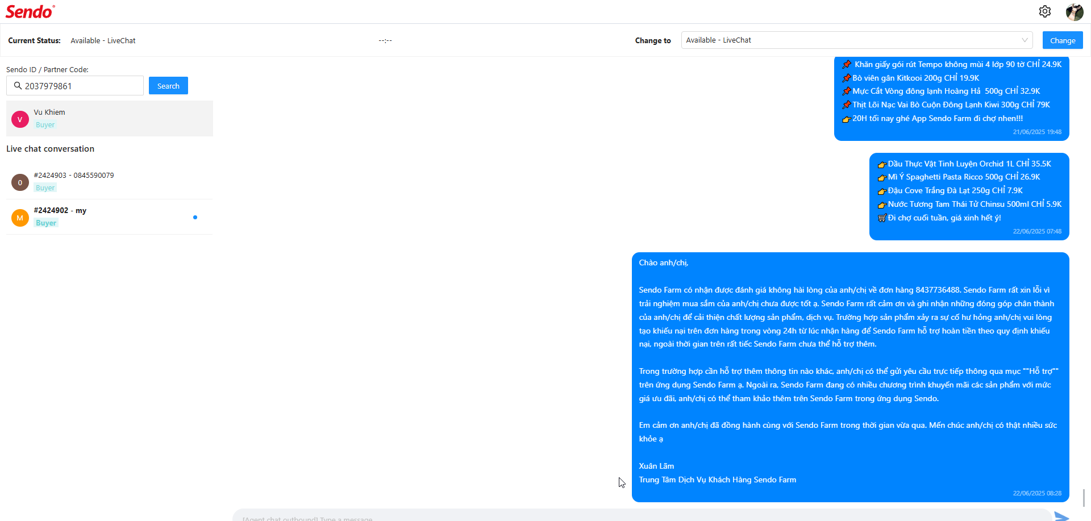Click message line Đậu Cove Trắng Đà Lạt
This screenshot has width=1091, height=521.
(x=950, y=190)
